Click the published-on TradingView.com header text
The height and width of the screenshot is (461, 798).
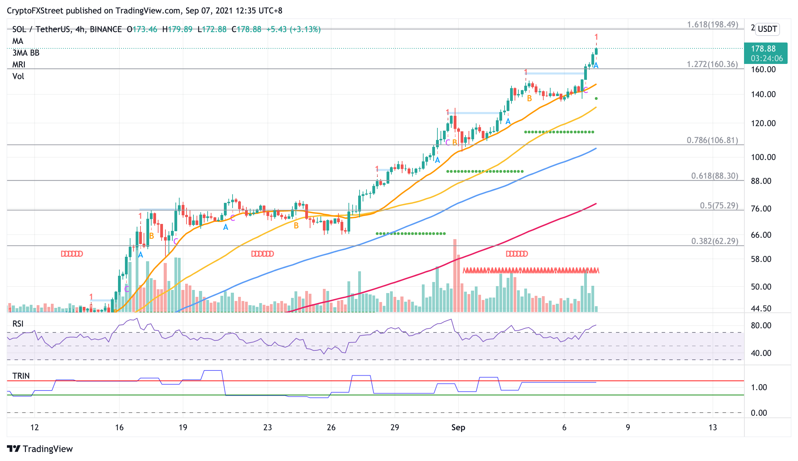click(145, 11)
